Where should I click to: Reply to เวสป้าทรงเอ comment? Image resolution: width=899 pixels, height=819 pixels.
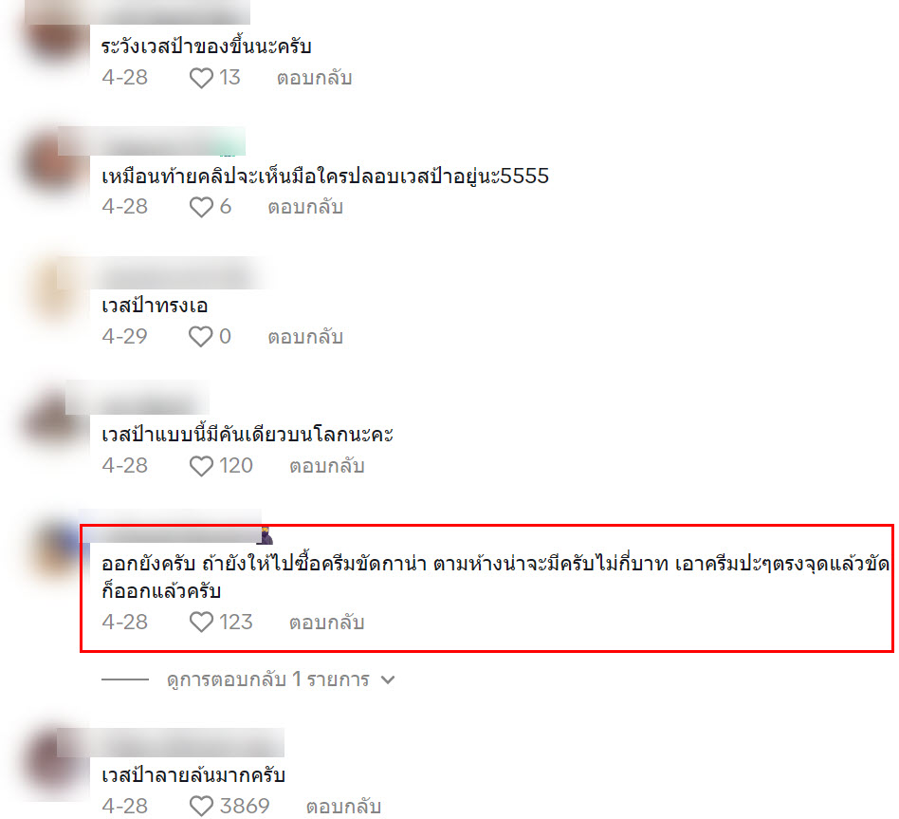[x=305, y=337]
